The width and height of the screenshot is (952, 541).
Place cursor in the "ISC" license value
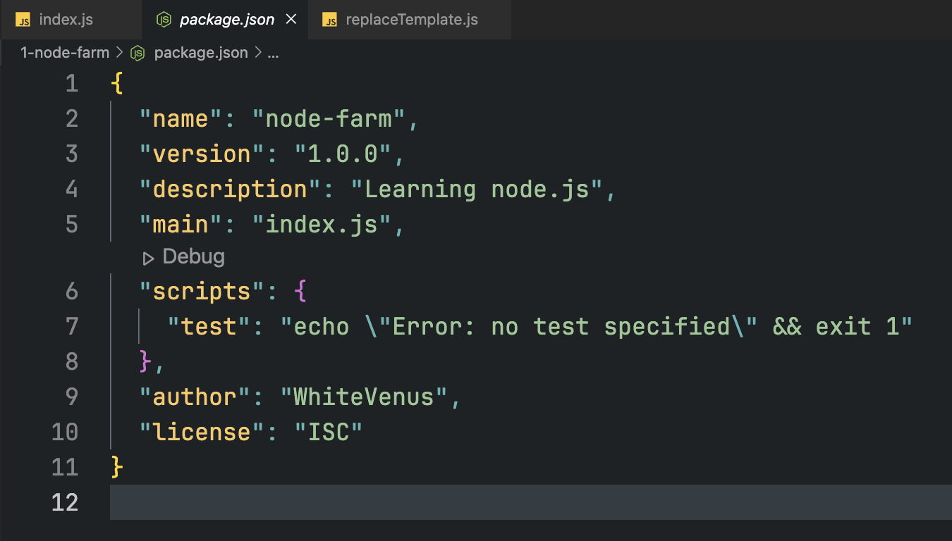[x=328, y=432]
